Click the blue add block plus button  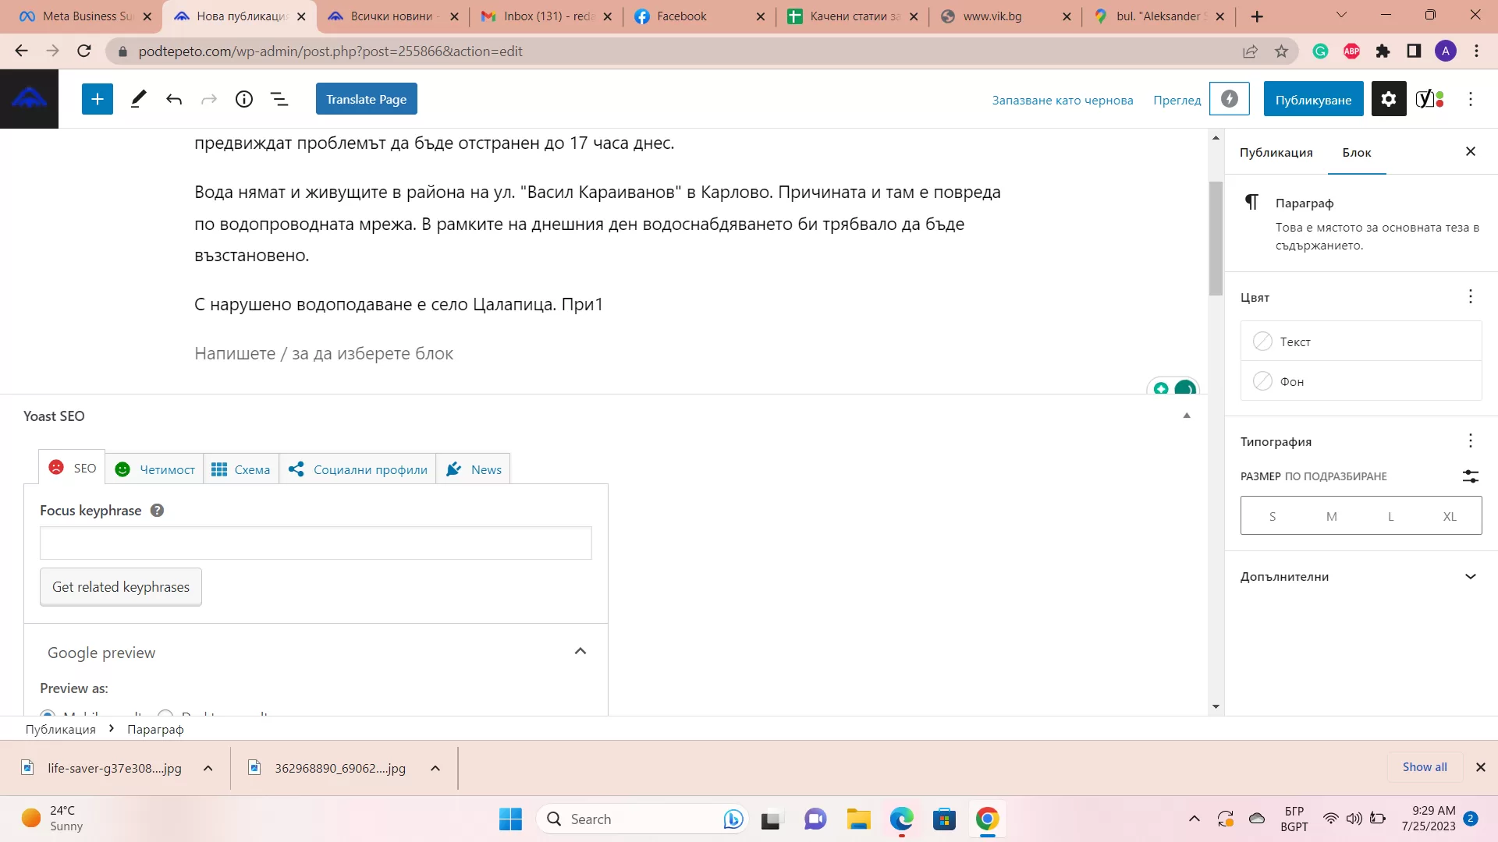point(98,99)
